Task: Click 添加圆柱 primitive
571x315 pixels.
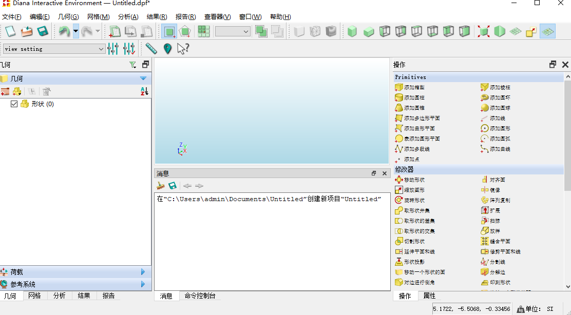Action: pyautogui.click(x=410, y=97)
